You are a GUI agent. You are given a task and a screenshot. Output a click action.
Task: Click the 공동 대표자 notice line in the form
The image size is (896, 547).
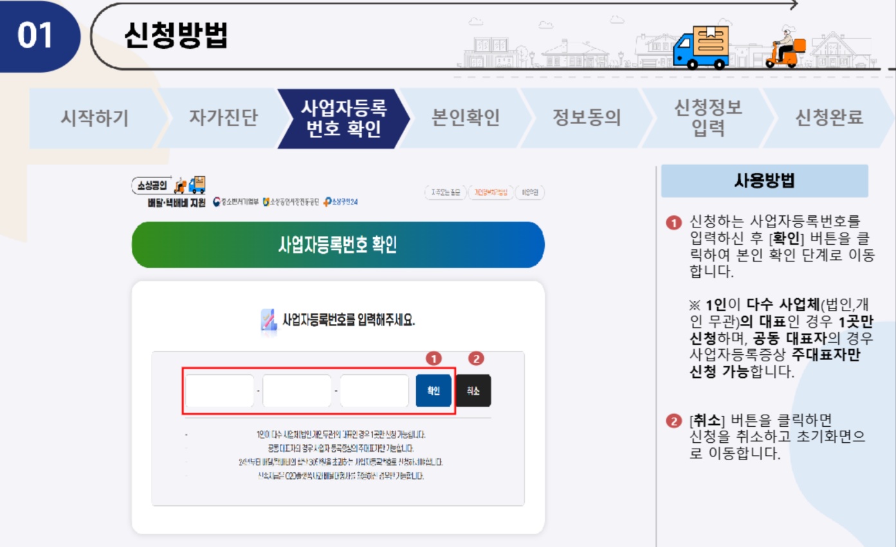click(340, 449)
